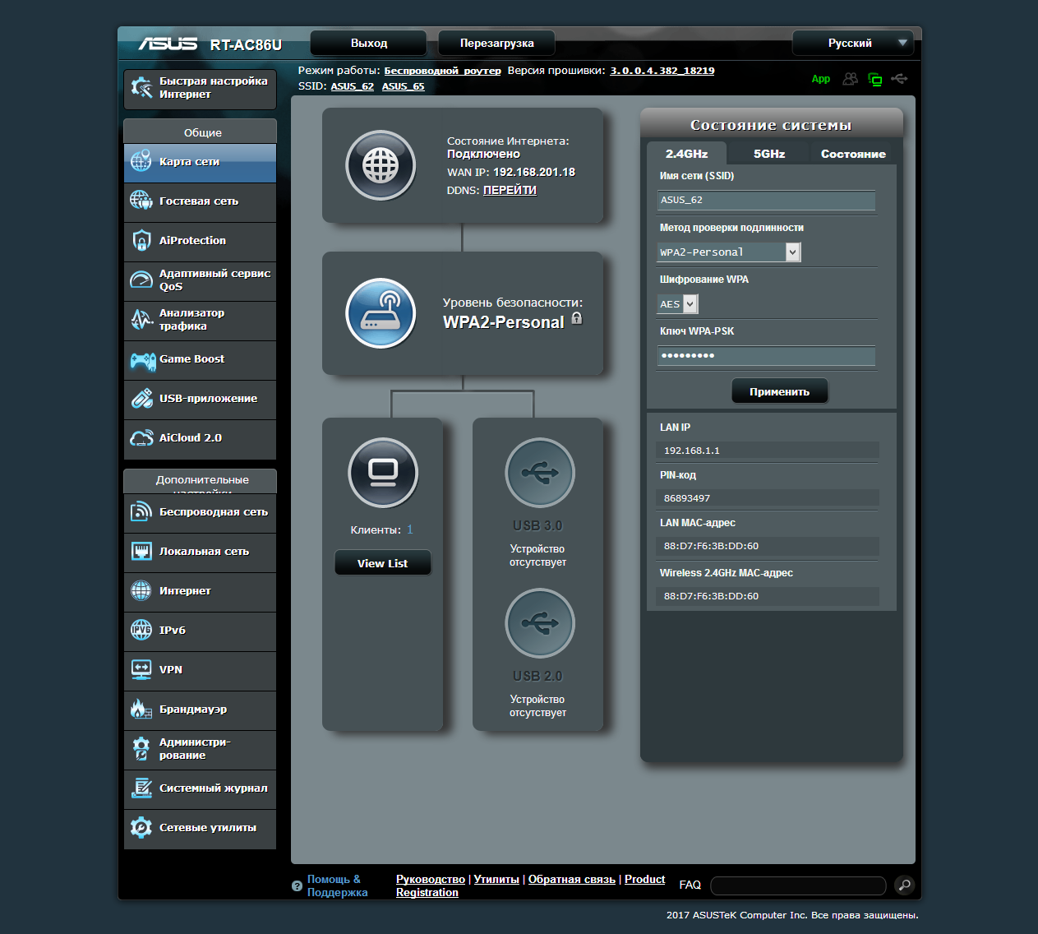Click the ASUS_62 SSID link
The height and width of the screenshot is (934, 1038).
[x=352, y=86]
